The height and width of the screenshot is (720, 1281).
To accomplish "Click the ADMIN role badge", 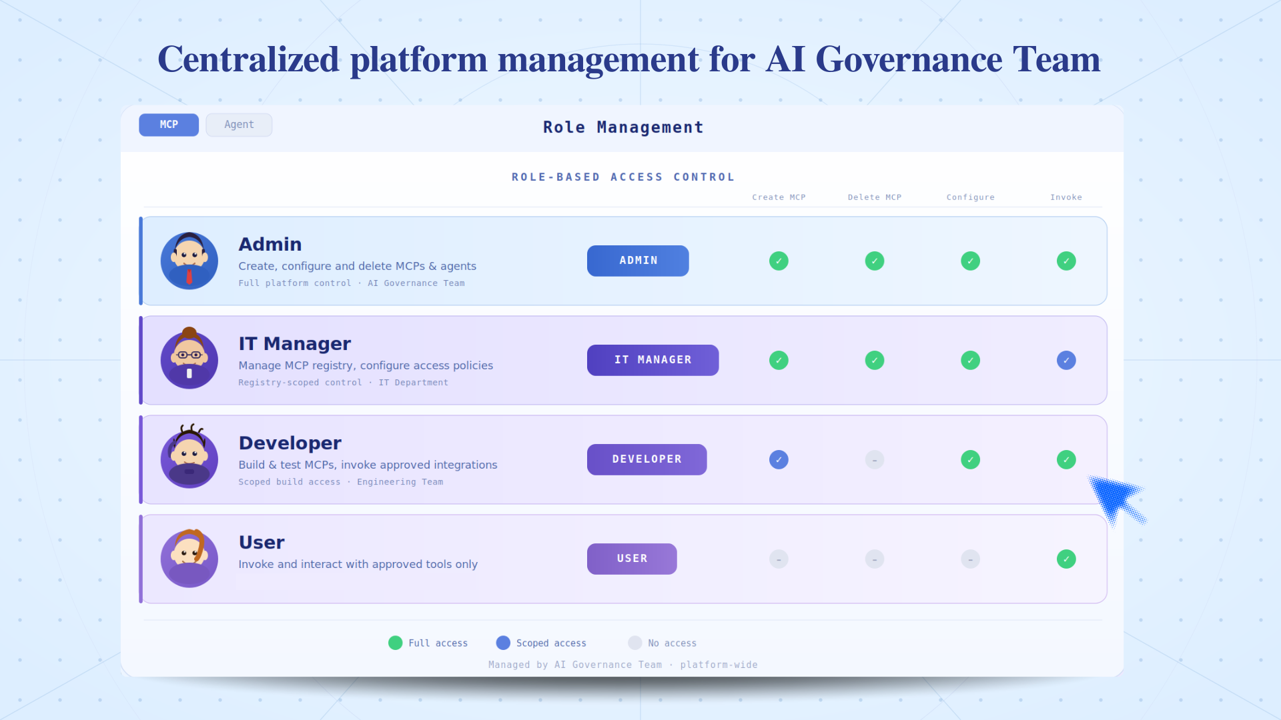I will click(638, 261).
